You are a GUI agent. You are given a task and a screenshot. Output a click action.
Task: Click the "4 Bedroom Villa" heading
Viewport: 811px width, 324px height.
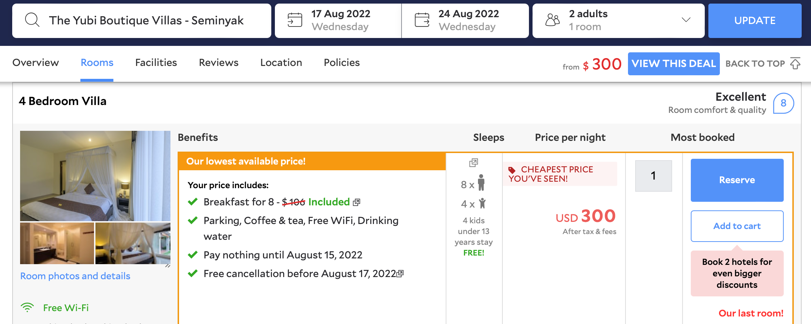coord(62,101)
